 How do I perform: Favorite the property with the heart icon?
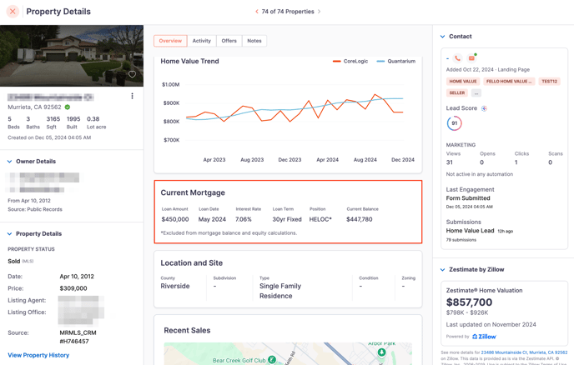pyautogui.click(x=132, y=74)
